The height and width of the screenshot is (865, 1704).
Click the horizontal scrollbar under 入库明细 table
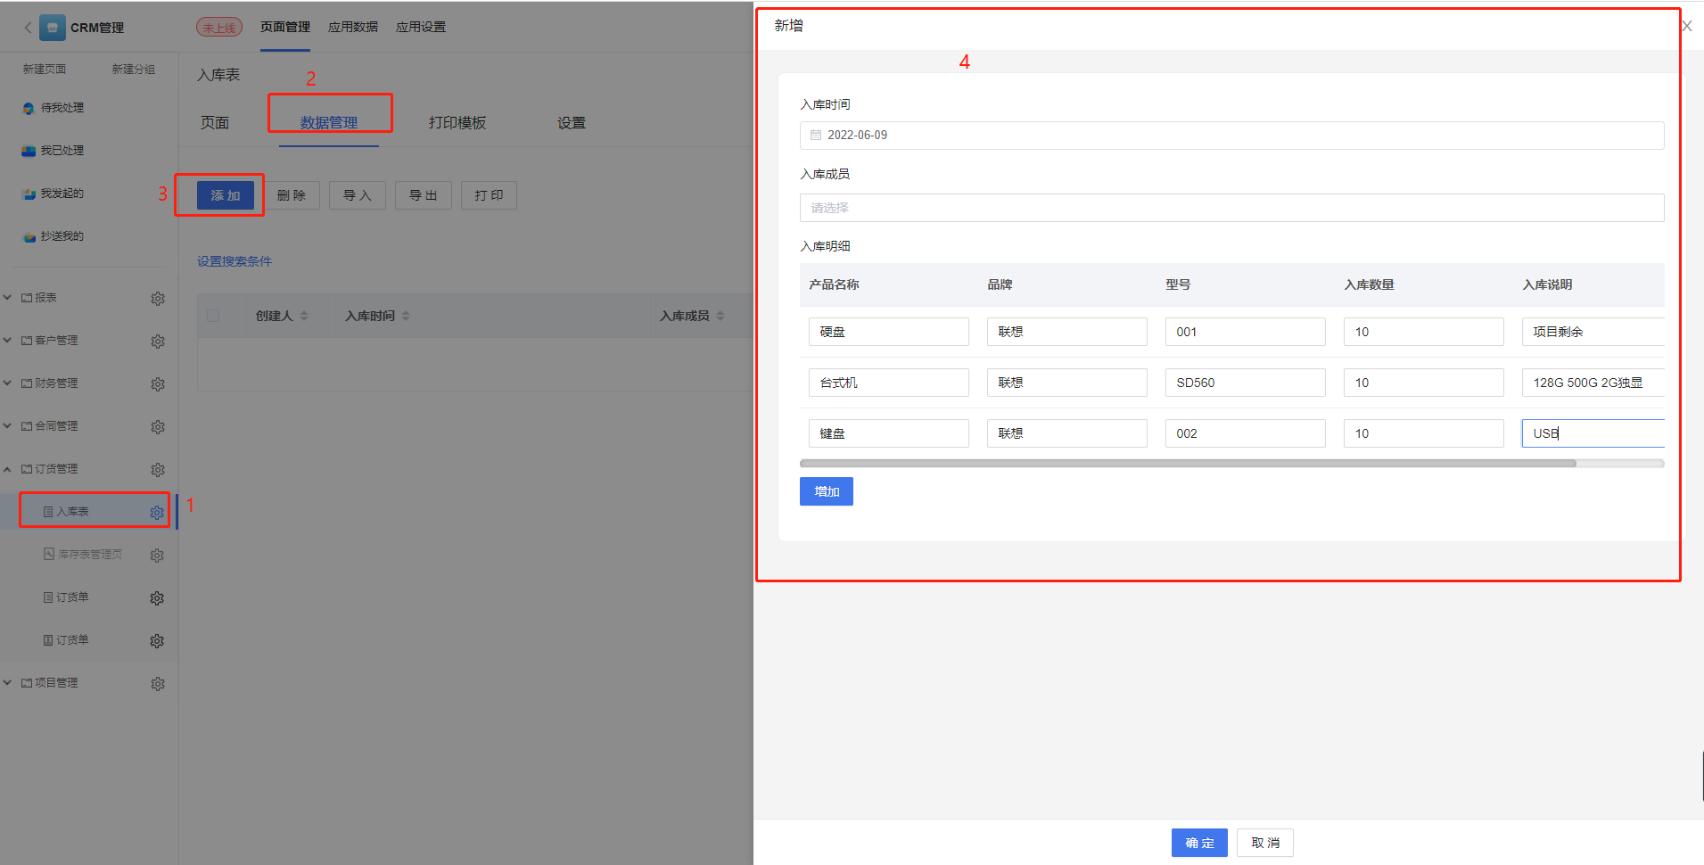click(x=1188, y=464)
